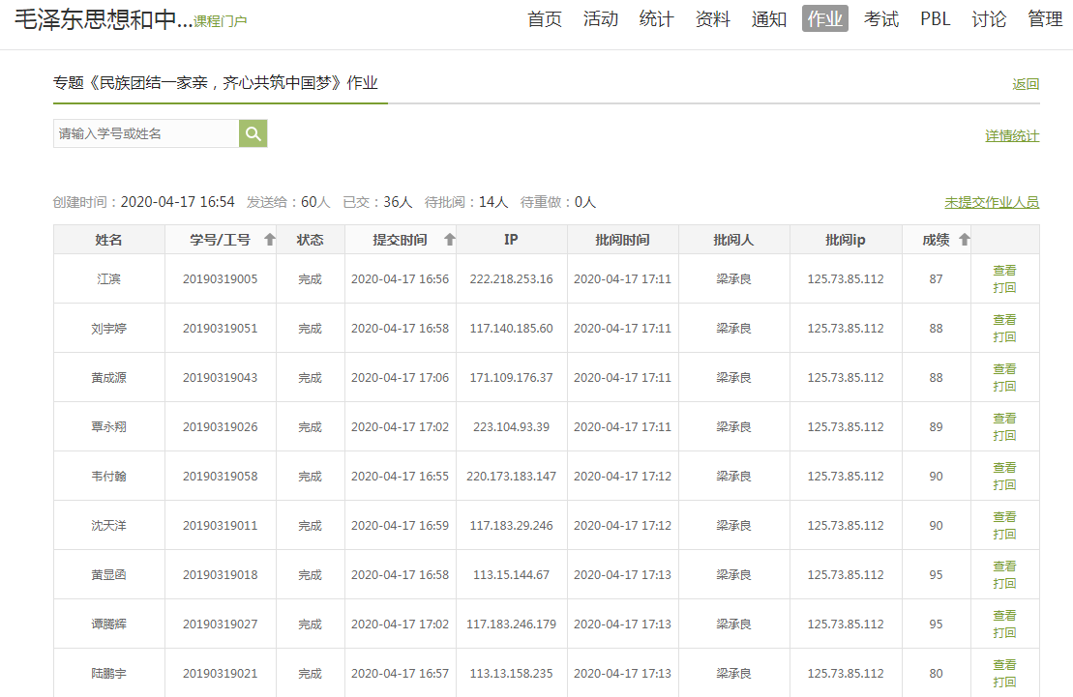Screen dimensions: 1073x697
Task: Open the 讨论 navigation item
Action: [x=989, y=19]
